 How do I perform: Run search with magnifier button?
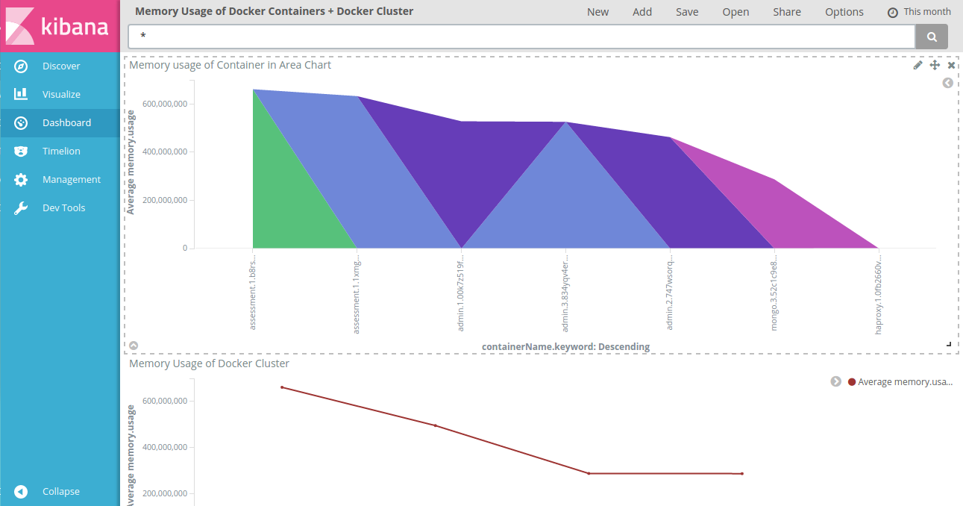pyautogui.click(x=932, y=37)
